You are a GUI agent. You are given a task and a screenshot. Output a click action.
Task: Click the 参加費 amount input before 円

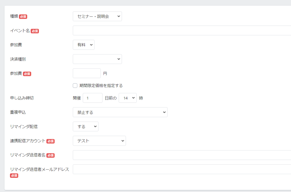(x=87, y=73)
